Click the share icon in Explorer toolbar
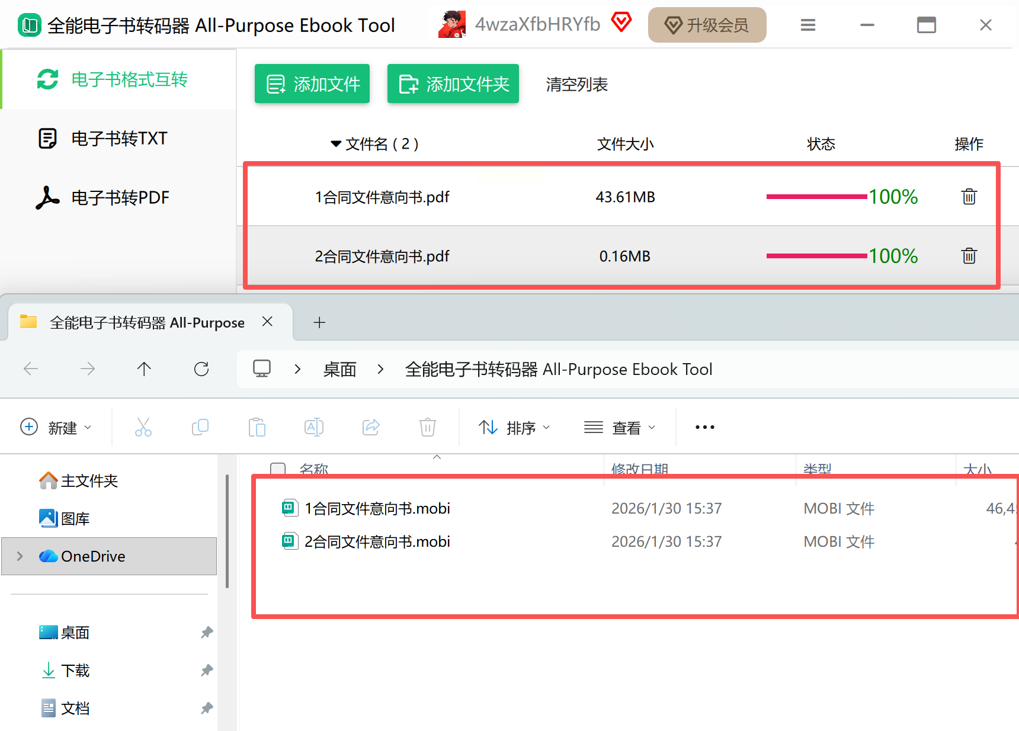The height and width of the screenshot is (731, 1019). 371,427
